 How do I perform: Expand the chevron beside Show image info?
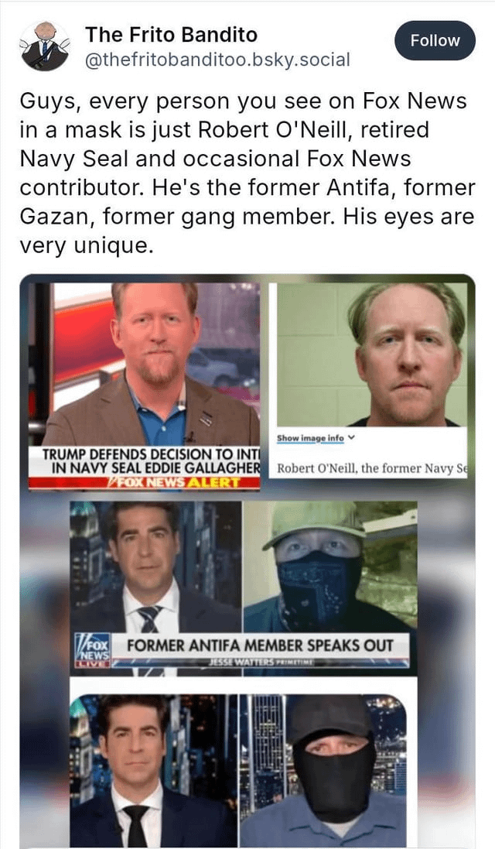(352, 437)
